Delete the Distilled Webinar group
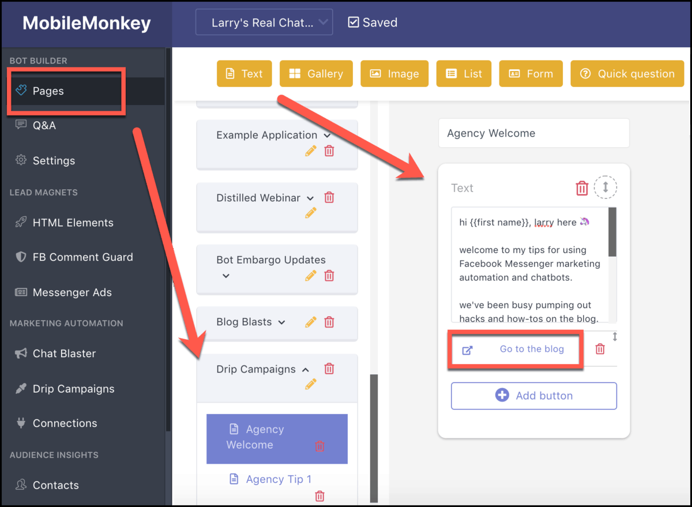This screenshot has width=692, height=507. pos(329,197)
